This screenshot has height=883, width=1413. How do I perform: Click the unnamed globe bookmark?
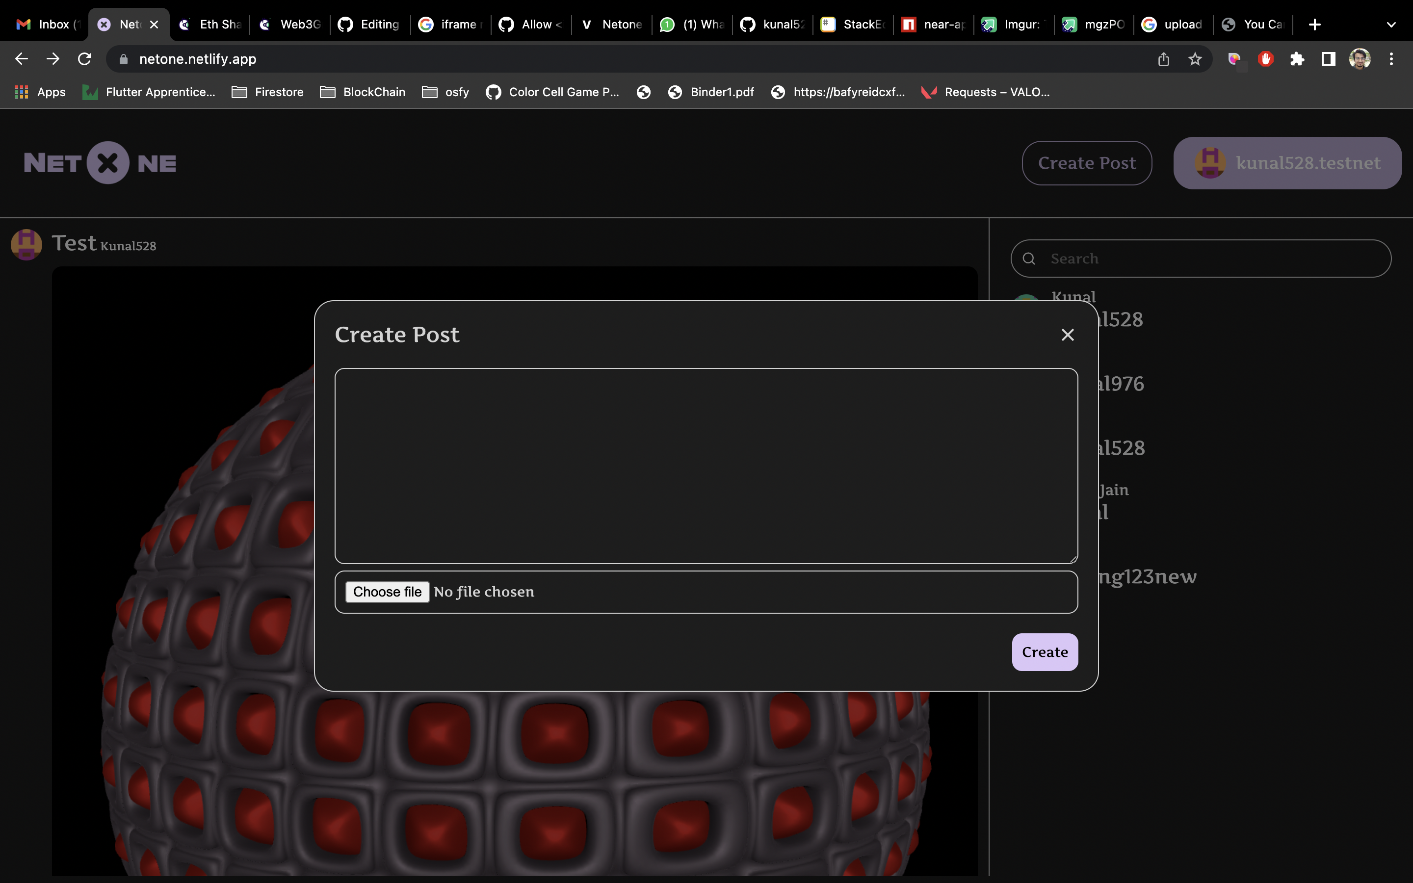pyautogui.click(x=643, y=92)
